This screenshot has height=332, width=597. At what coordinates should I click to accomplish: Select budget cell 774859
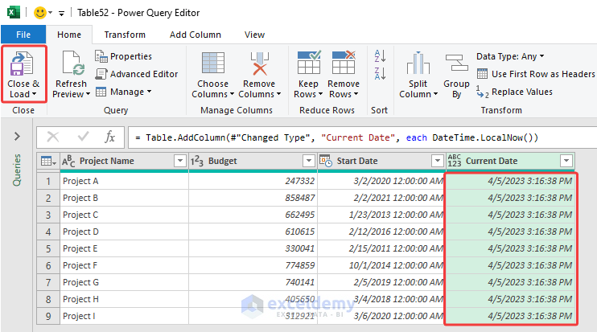click(x=253, y=265)
